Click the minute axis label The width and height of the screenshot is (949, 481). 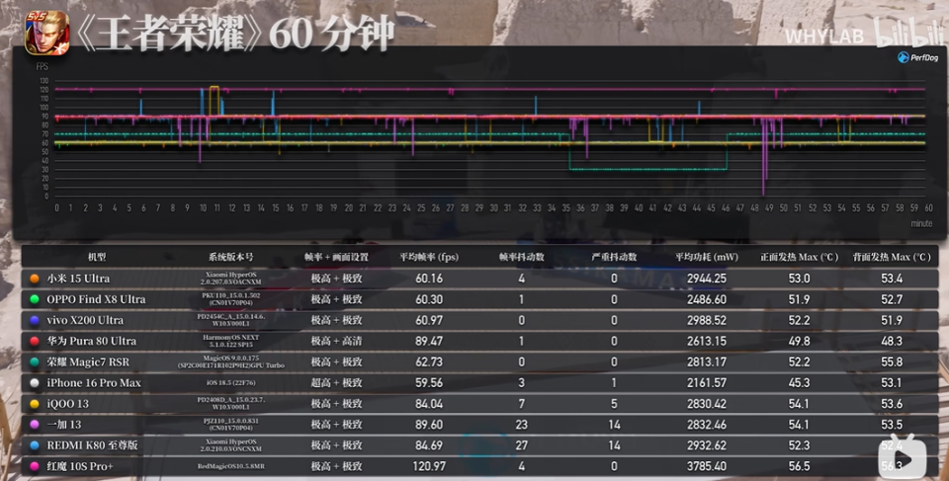tap(921, 224)
